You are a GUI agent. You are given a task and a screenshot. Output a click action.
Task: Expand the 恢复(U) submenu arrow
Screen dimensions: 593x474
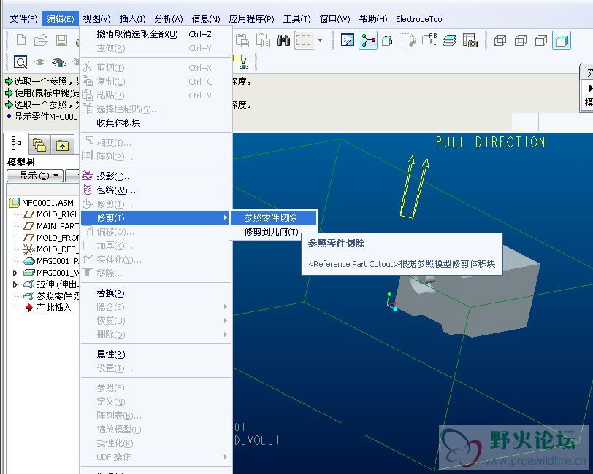tap(226, 321)
